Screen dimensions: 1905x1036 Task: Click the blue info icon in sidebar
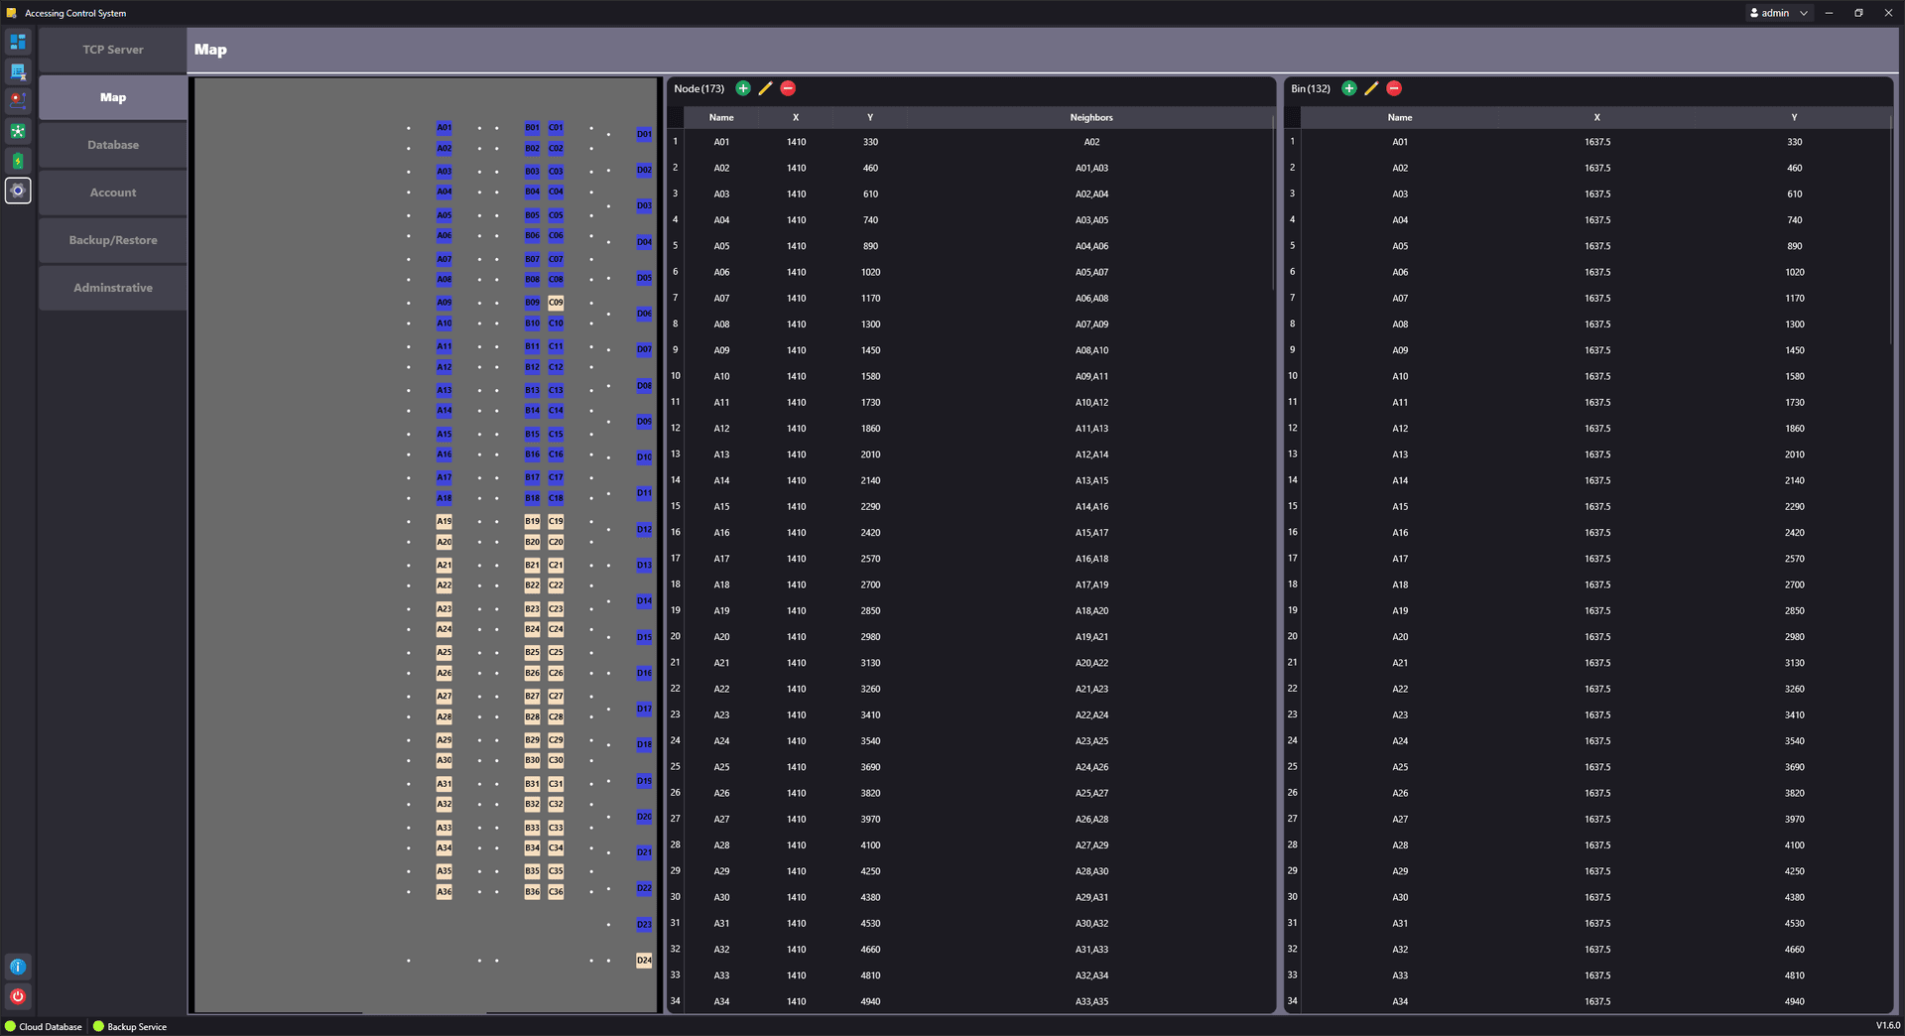point(18,967)
